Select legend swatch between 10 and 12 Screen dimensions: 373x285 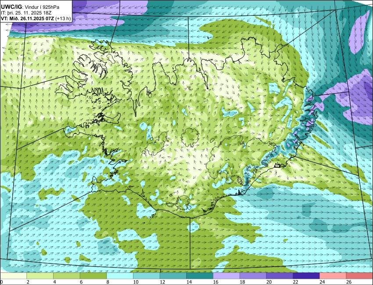coord(147,276)
